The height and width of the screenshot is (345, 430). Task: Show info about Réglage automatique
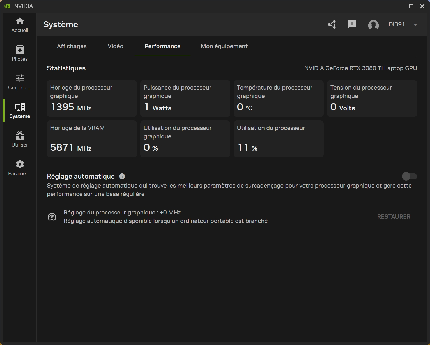click(122, 176)
